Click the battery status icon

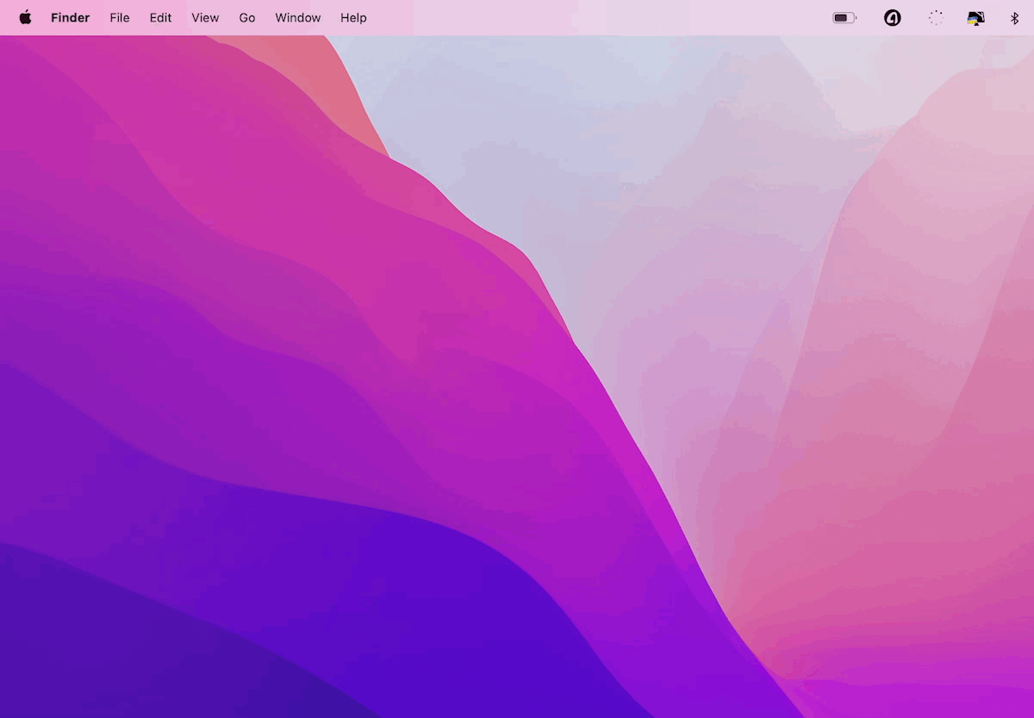click(x=844, y=17)
